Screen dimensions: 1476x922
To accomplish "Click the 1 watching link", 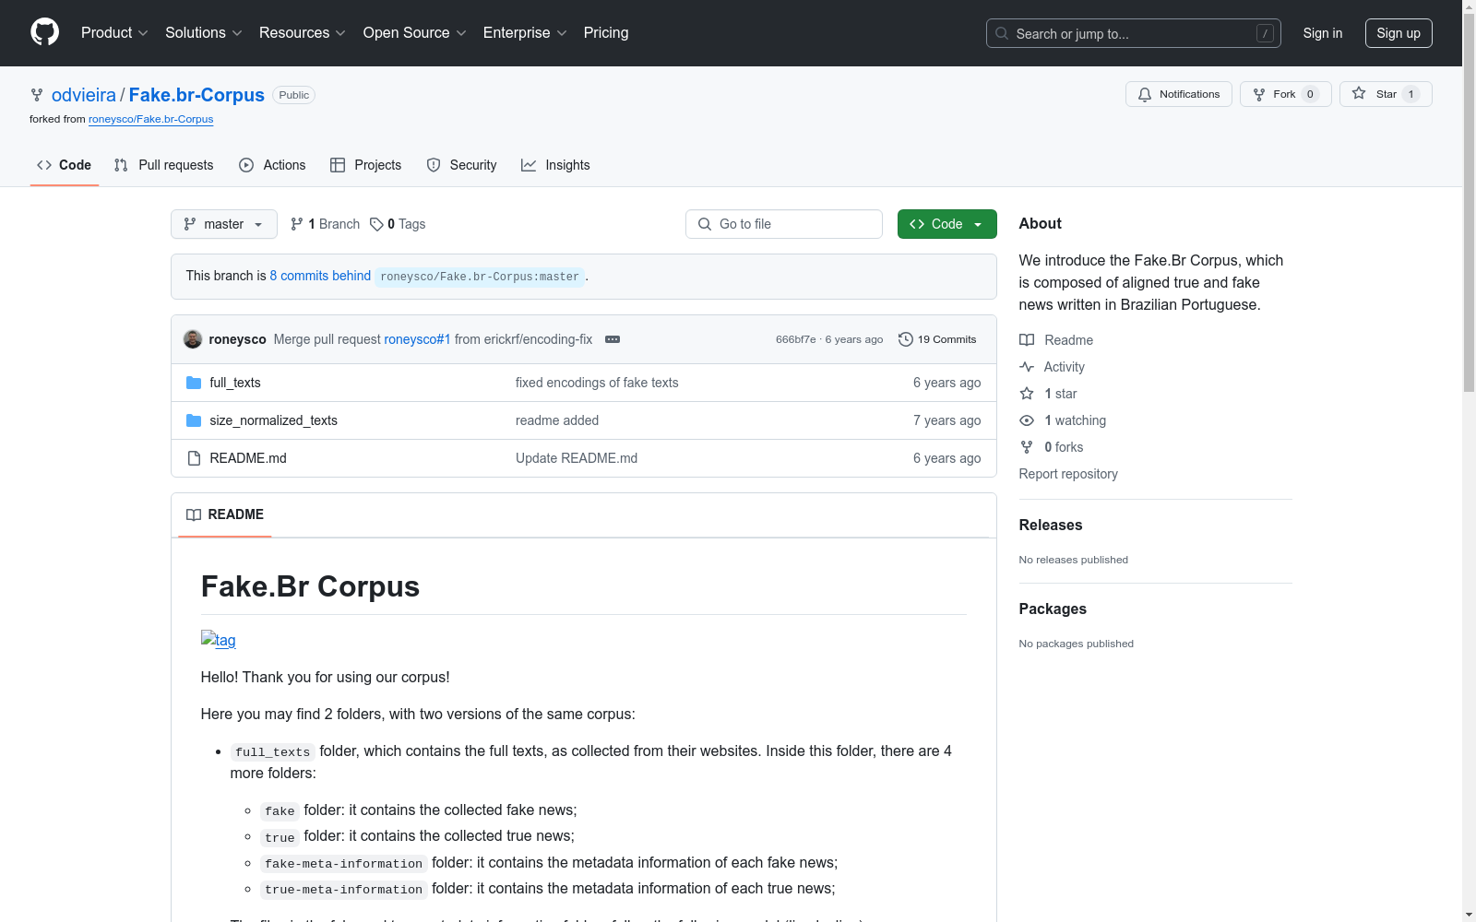I will [x=1076, y=420].
